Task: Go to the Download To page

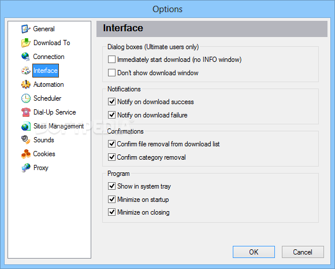Action: (x=52, y=43)
